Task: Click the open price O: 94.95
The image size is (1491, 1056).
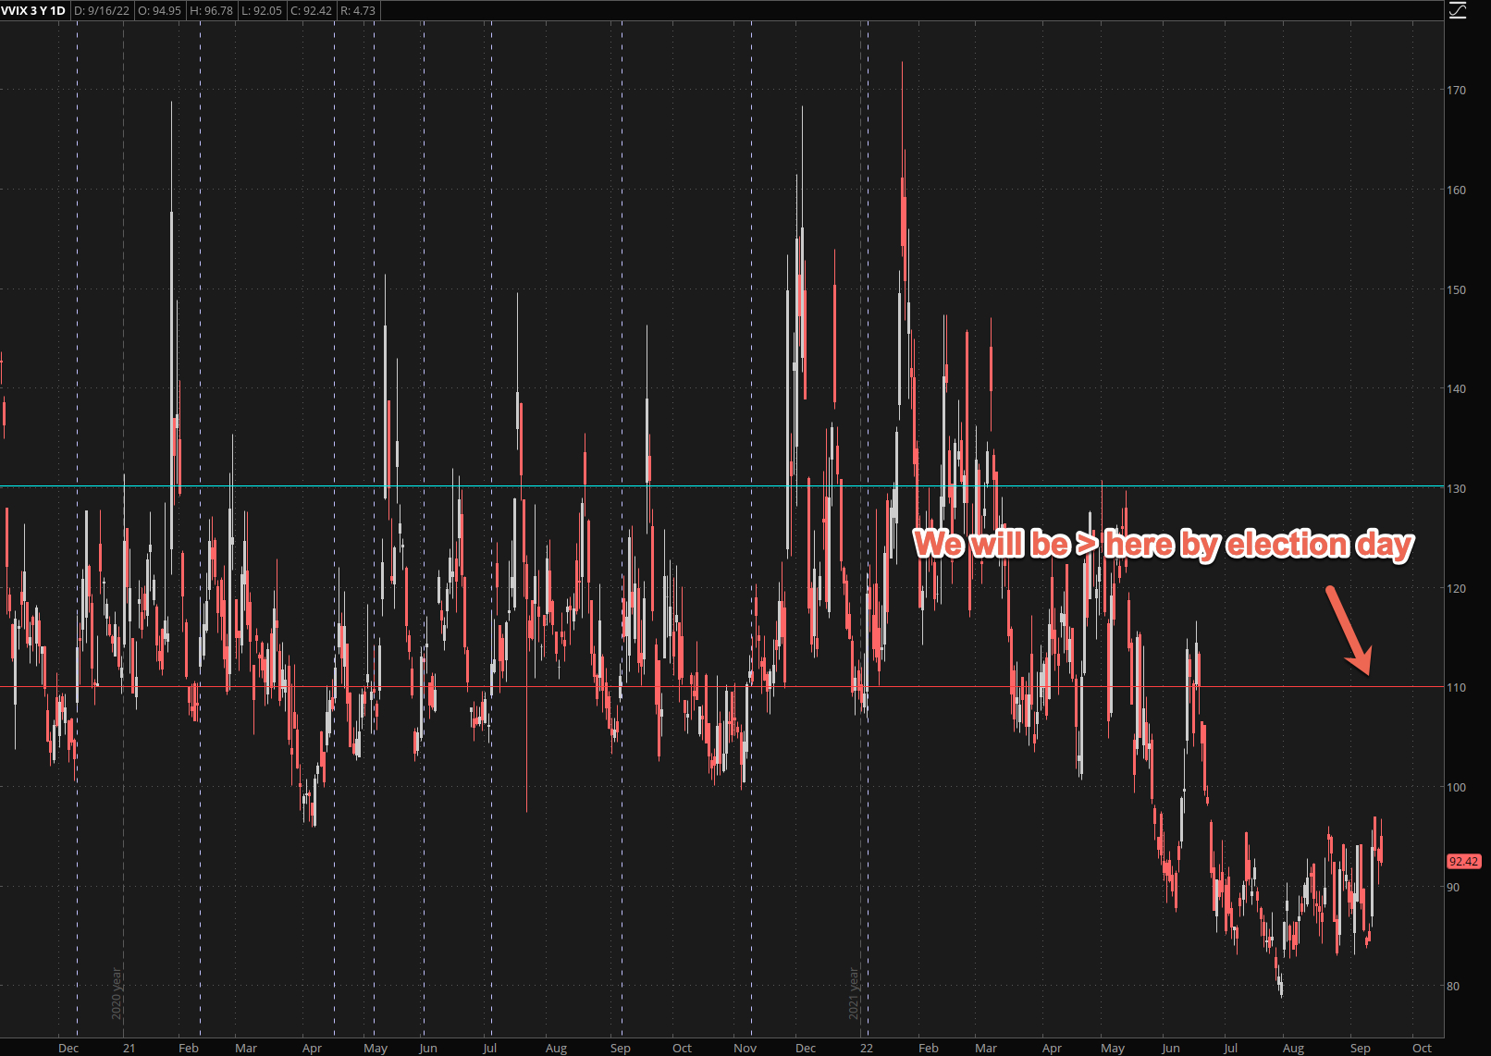Action: click(159, 11)
